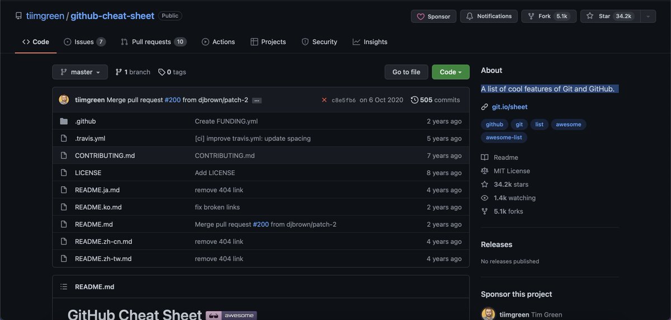This screenshot has width=671, height=320.
Task: Open README.md in the file list
Action: point(94,224)
